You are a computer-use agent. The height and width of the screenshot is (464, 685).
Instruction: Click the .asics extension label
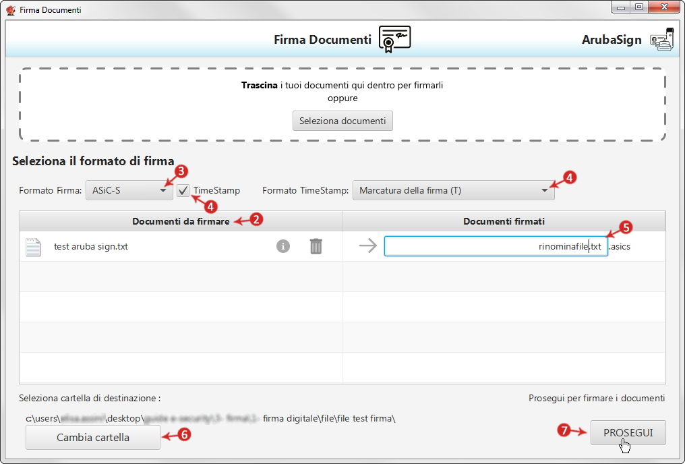tap(620, 246)
